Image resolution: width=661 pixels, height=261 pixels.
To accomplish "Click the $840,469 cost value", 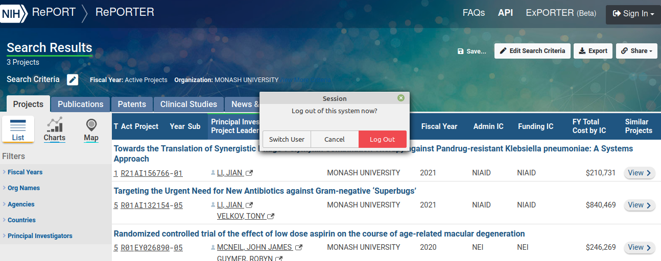I will coord(601,205).
